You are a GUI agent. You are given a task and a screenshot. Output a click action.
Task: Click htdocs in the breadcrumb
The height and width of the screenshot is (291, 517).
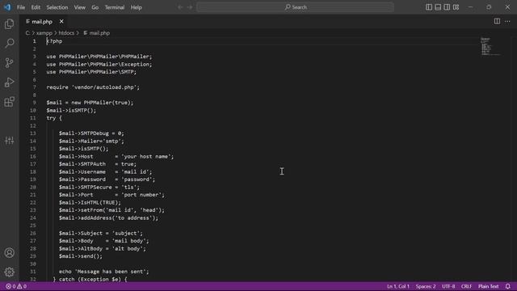pyautogui.click(x=66, y=33)
